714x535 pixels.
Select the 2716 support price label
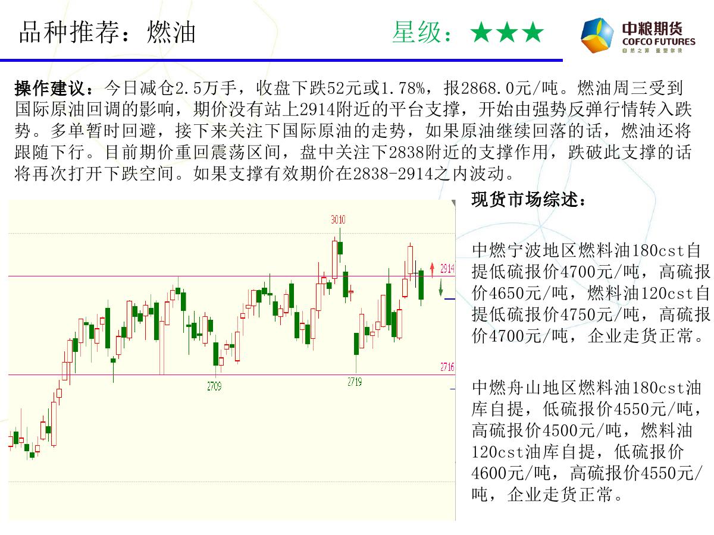pos(447,367)
